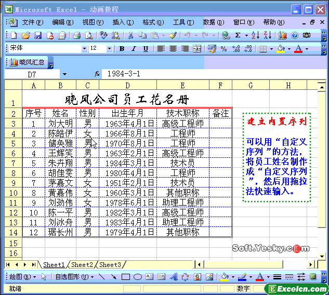Insert WordArt from drawing toolbar
Screen dimensions: 329x295
pos(174,277)
